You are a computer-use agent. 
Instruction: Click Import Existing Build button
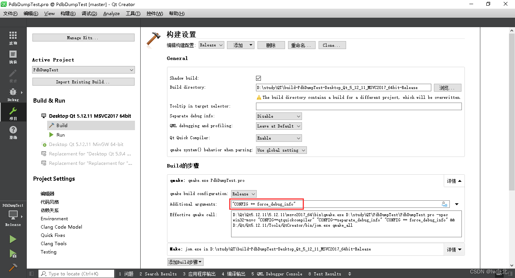[83, 82]
